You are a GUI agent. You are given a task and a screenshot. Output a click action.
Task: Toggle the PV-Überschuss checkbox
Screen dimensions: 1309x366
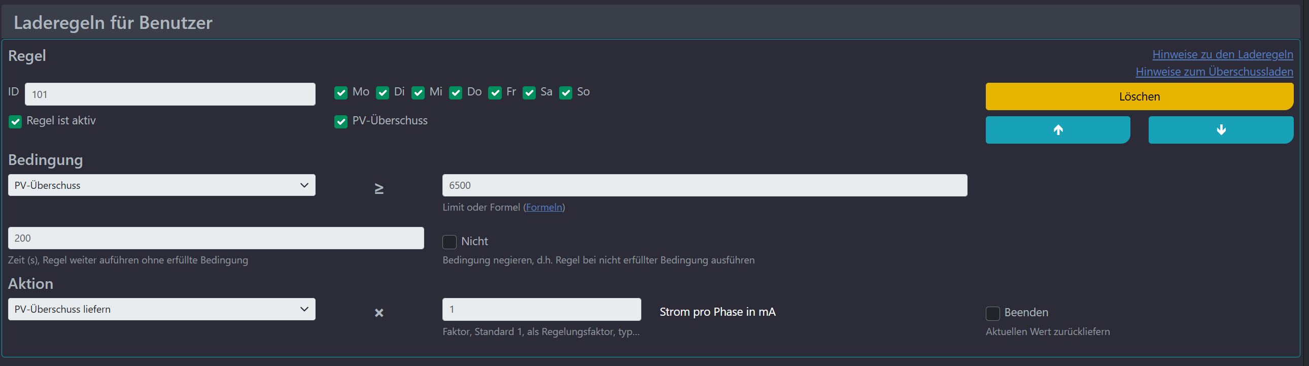tap(341, 121)
